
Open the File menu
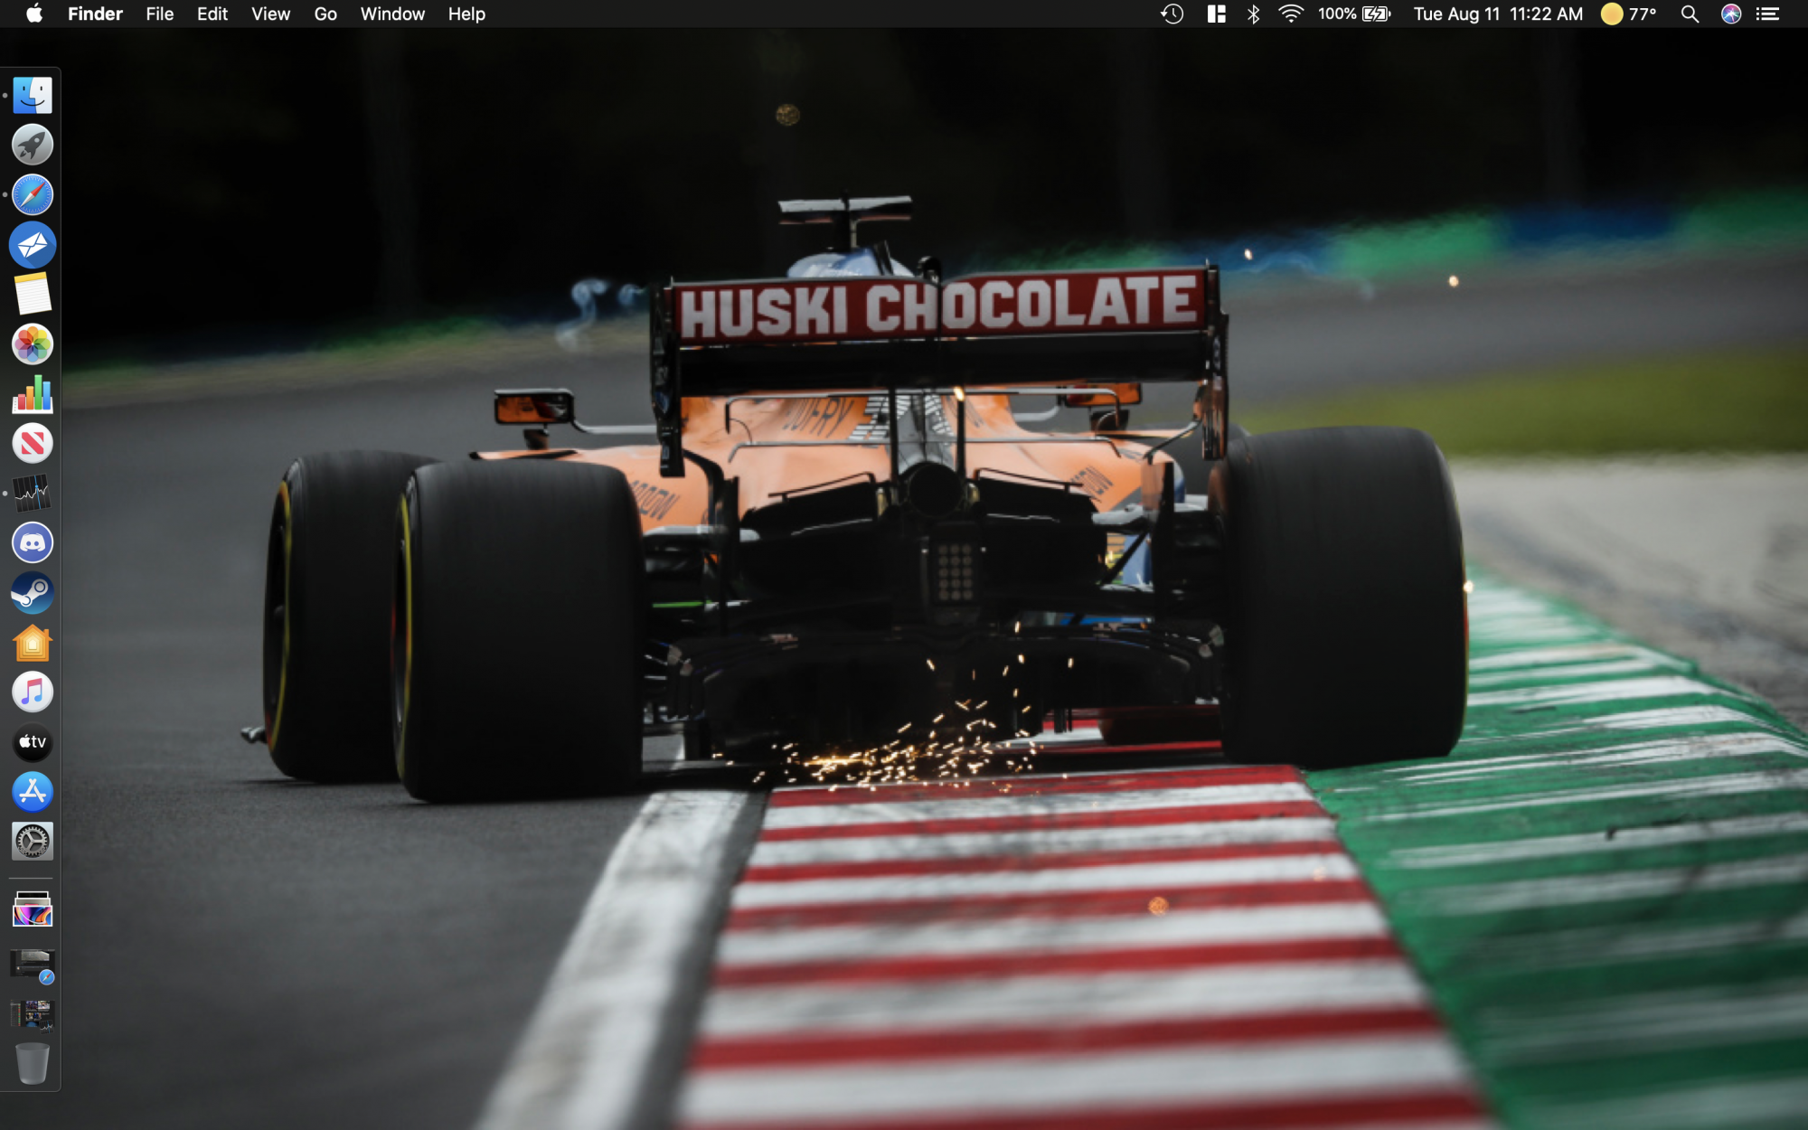pyautogui.click(x=160, y=14)
